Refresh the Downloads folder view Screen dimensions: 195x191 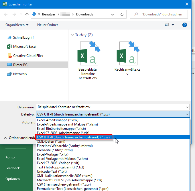pos(122,14)
